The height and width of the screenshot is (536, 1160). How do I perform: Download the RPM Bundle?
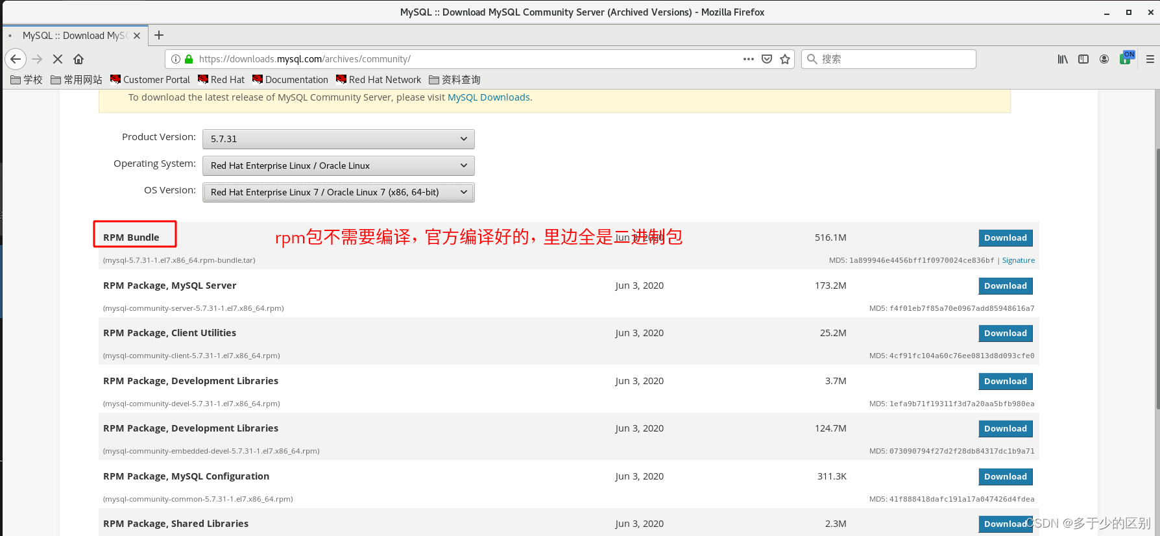point(1006,238)
